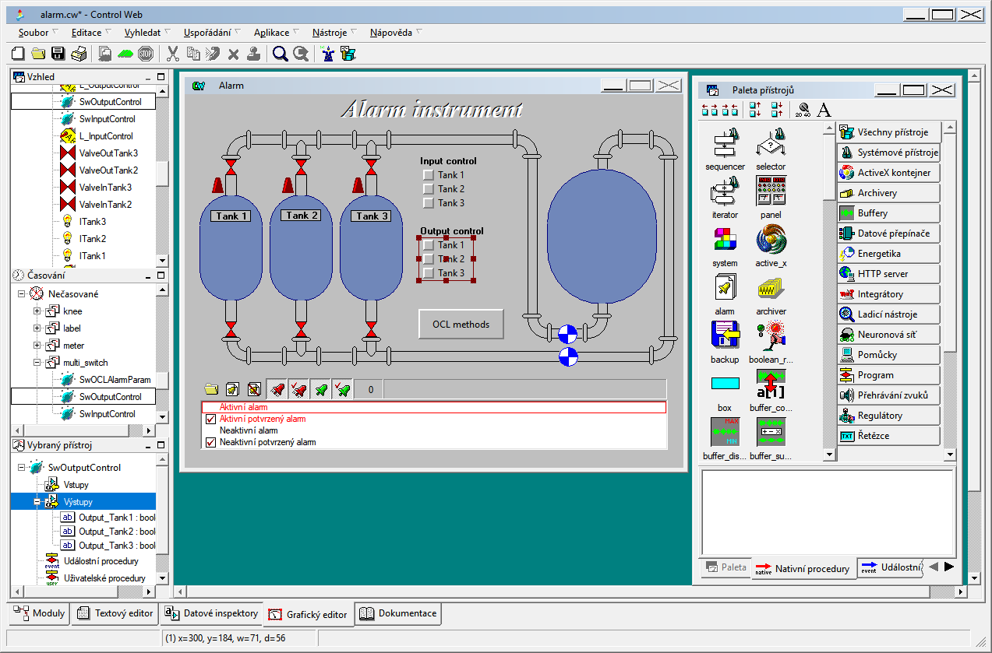The height and width of the screenshot is (653, 992).
Task: Toggle the Aktivní potvrzený alarm checkbox
Action: [210, 419]
